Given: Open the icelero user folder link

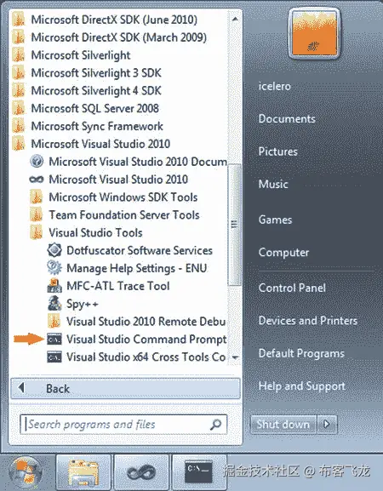Looking at the screenshot, I should 275,86.
